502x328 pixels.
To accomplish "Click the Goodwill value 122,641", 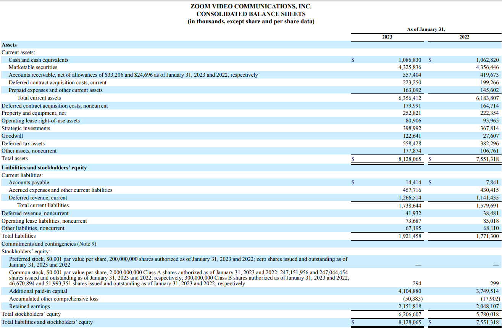I will click(x=412, y=136).
